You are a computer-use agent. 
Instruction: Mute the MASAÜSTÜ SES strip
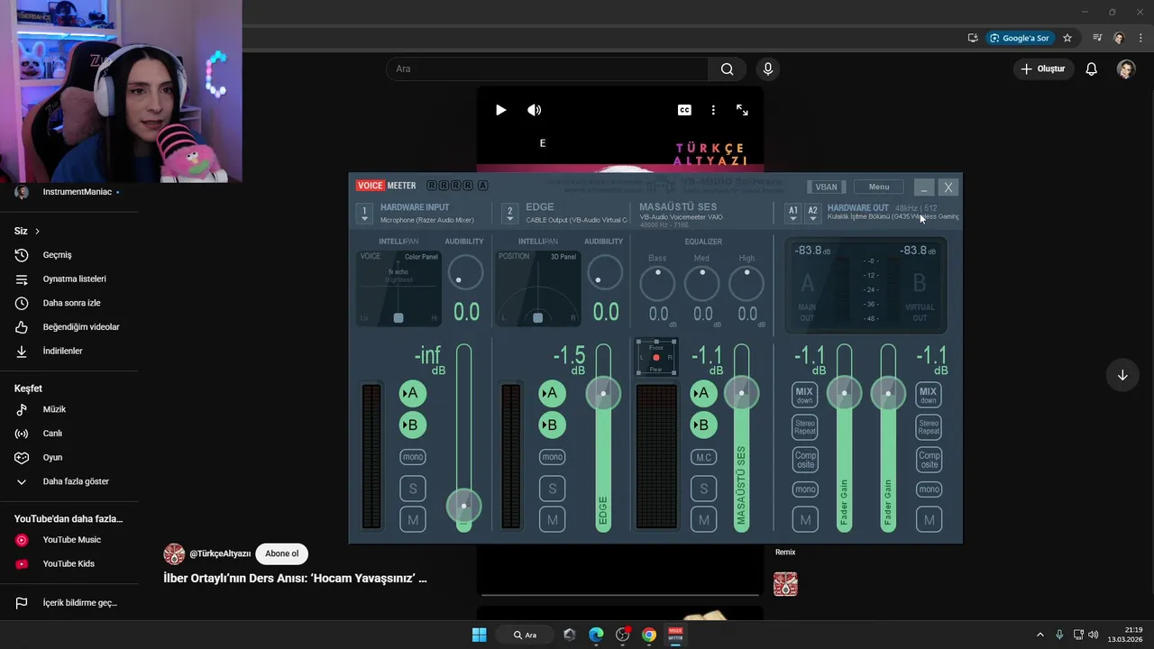[704, 519]
